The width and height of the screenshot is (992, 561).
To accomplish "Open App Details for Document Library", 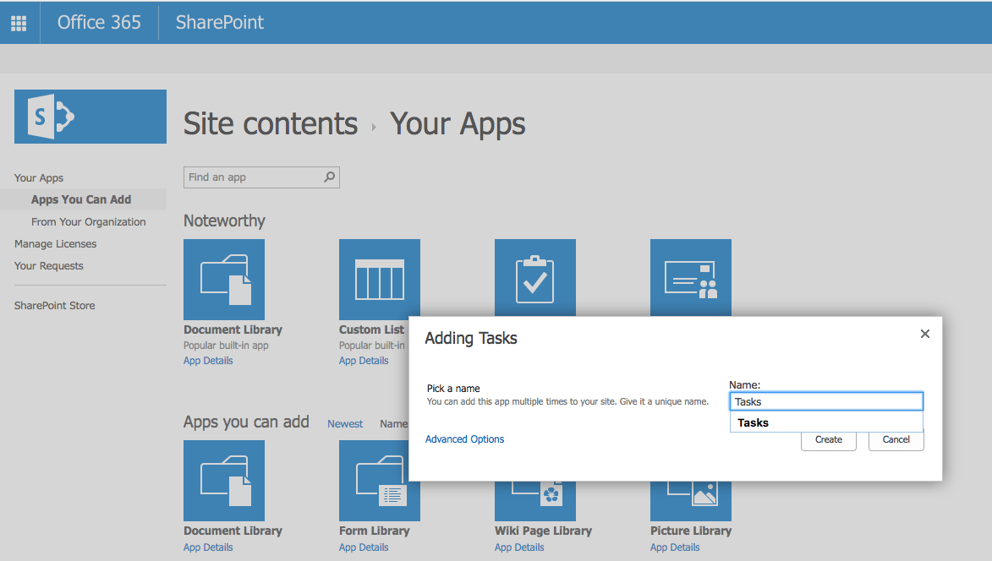I will (208, 360).
